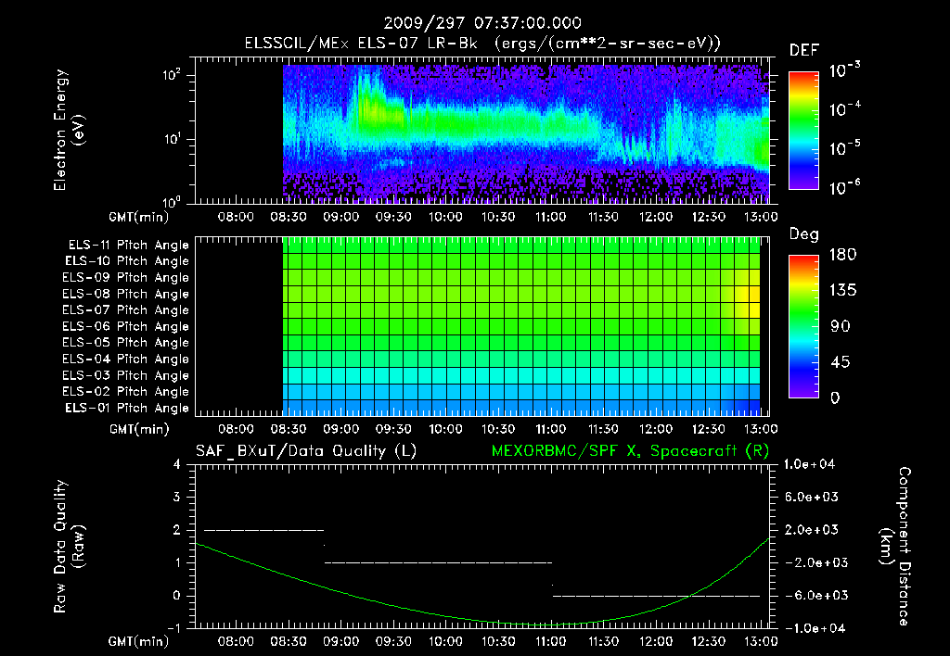This screenshot has height=656, width=950.
Task: Click the 45 value on Deg colorbar
Action: point(841,362)
